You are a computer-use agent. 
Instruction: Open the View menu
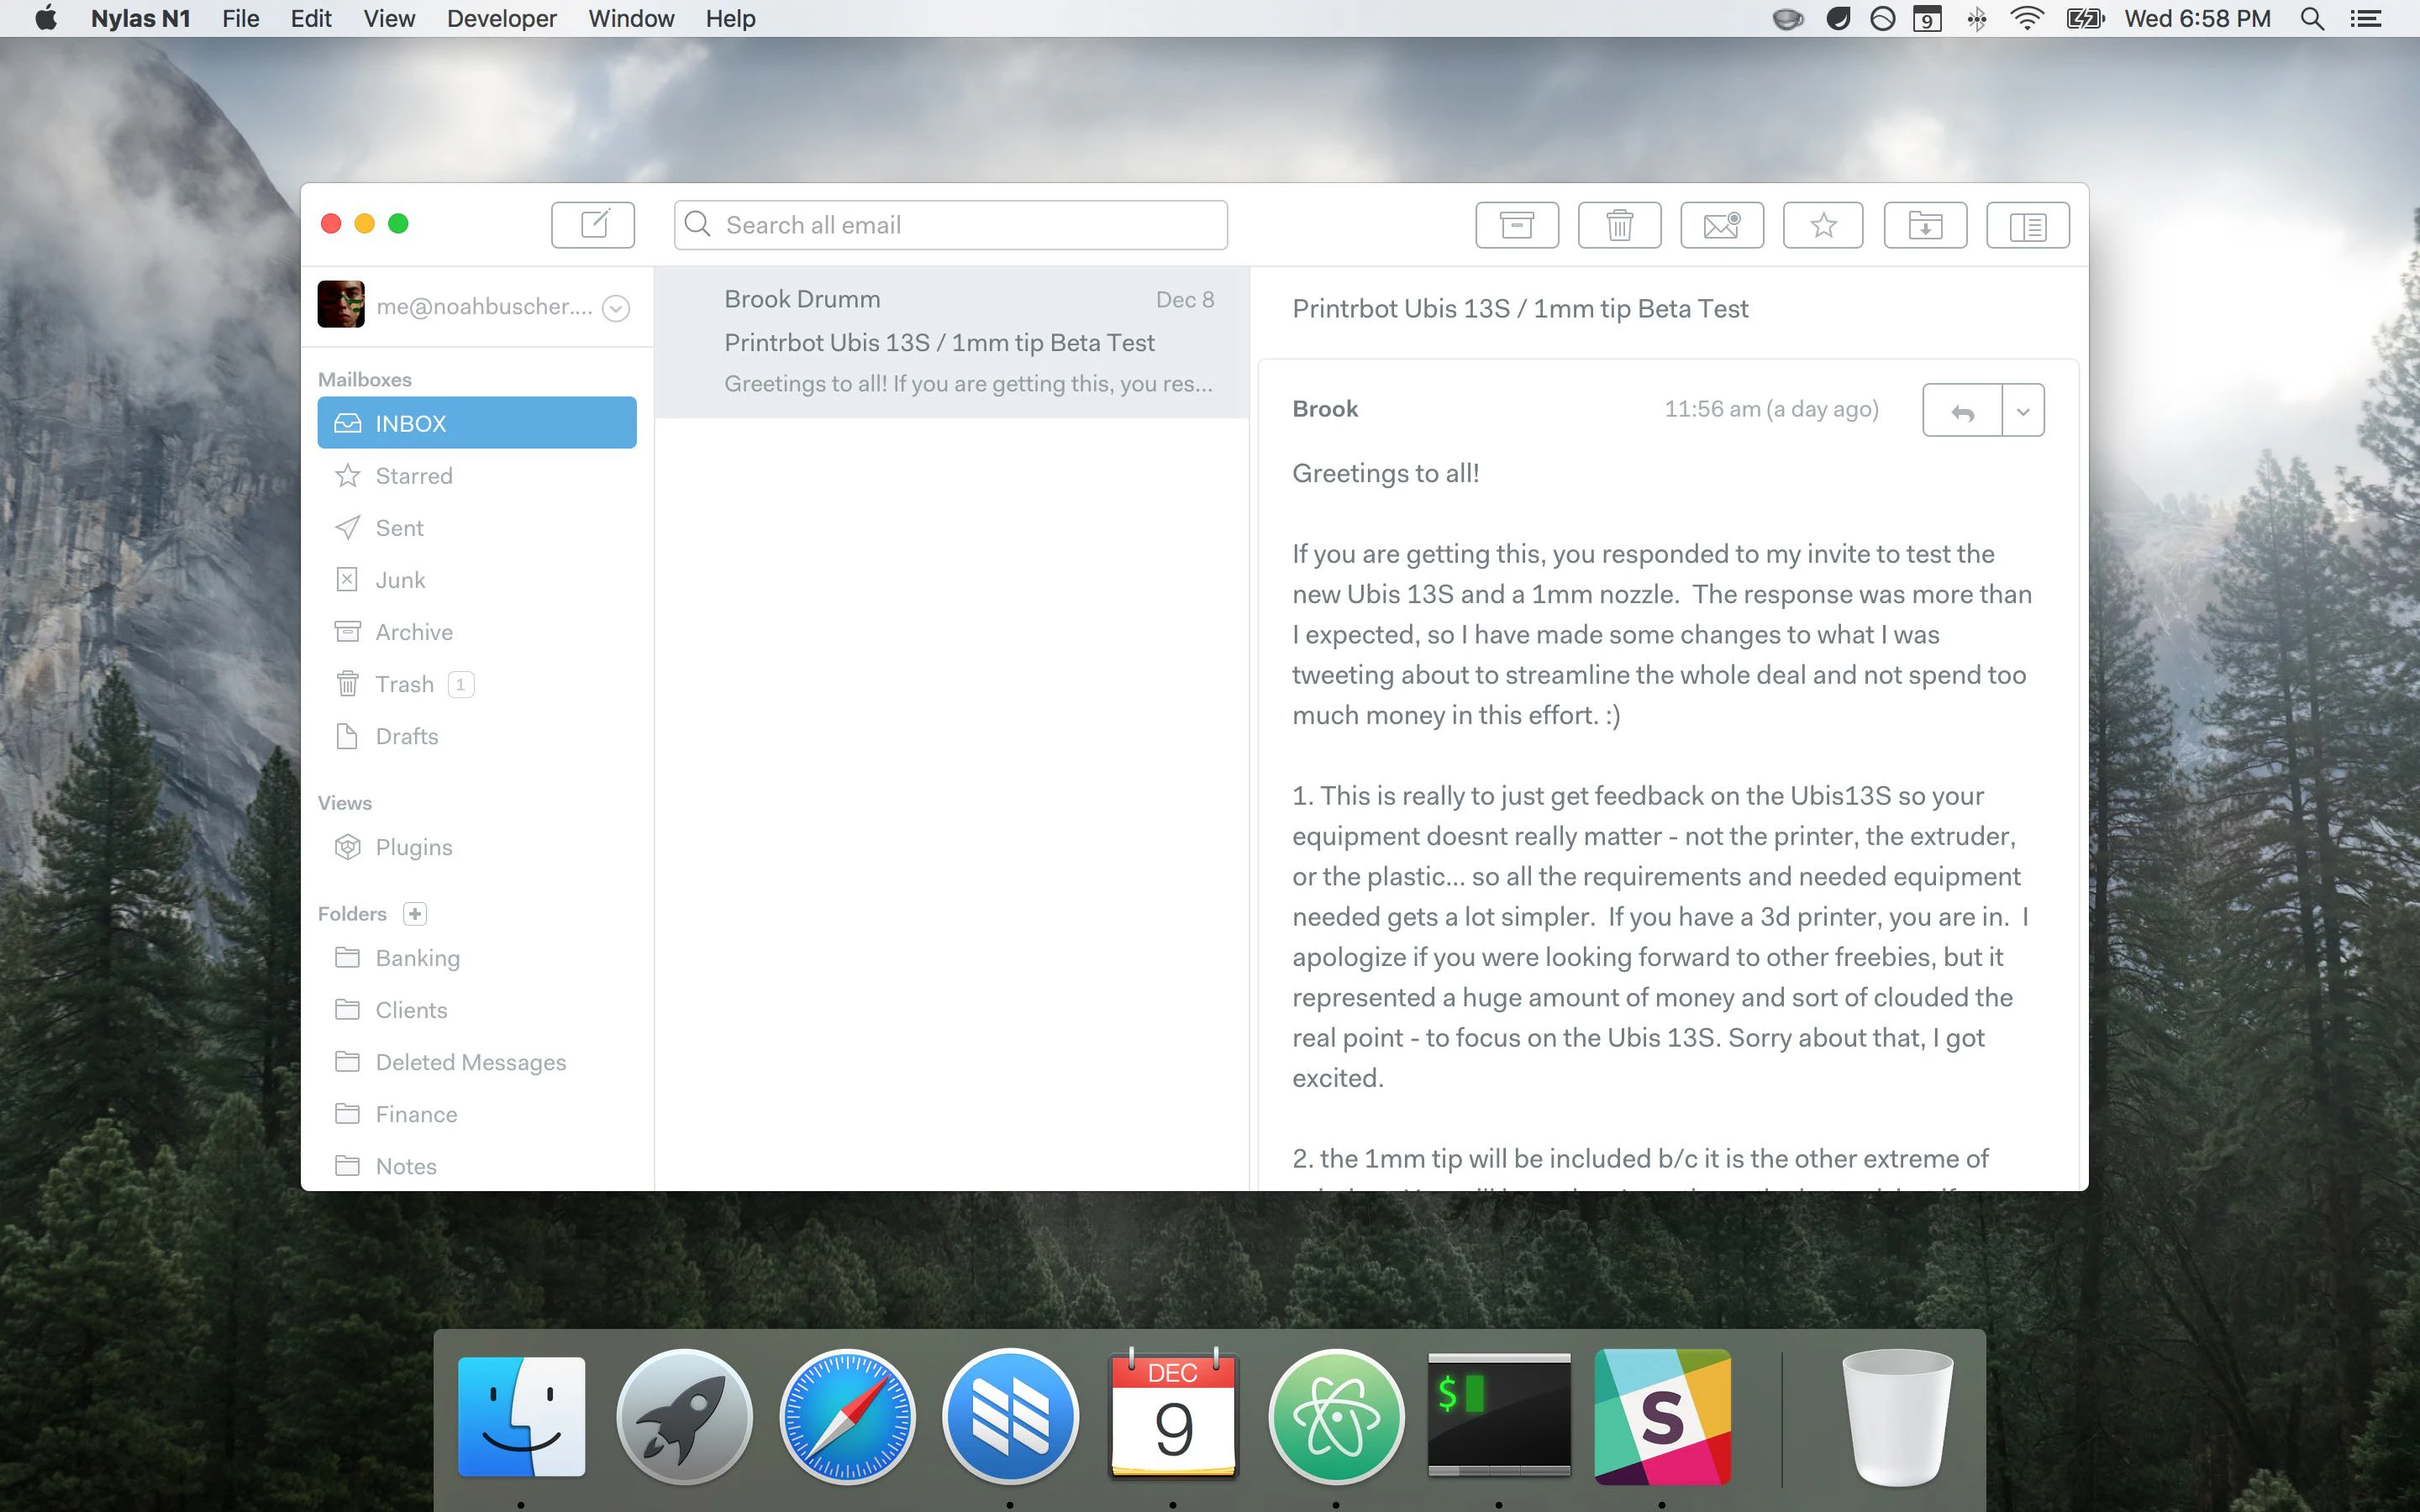click(389, 18)
